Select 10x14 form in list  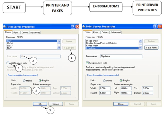(x=32, y=43)
